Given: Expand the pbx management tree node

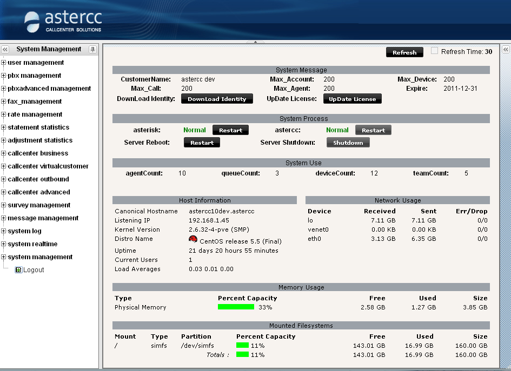Looking at the screenshot, I should coord(4,76).
